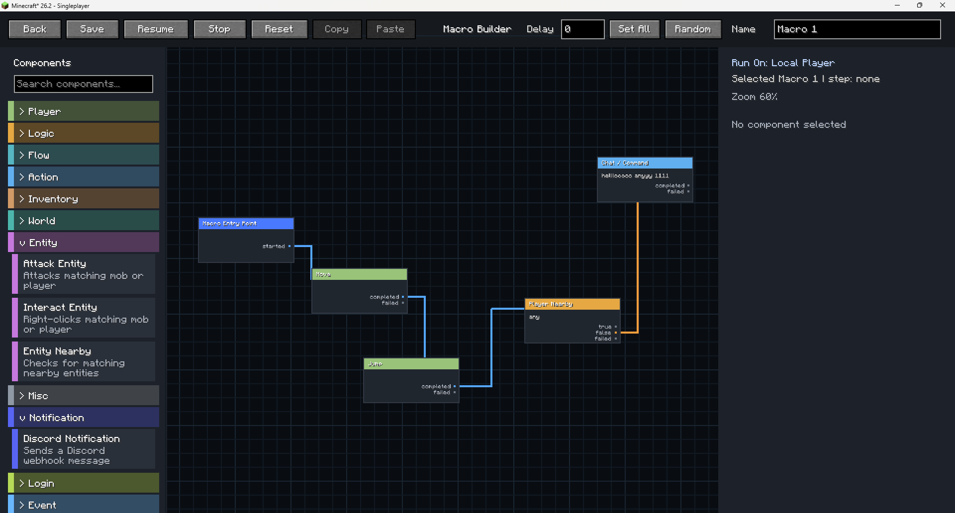Click the Reset button
Screen dimensions: 955x513
tap(280, 29)
